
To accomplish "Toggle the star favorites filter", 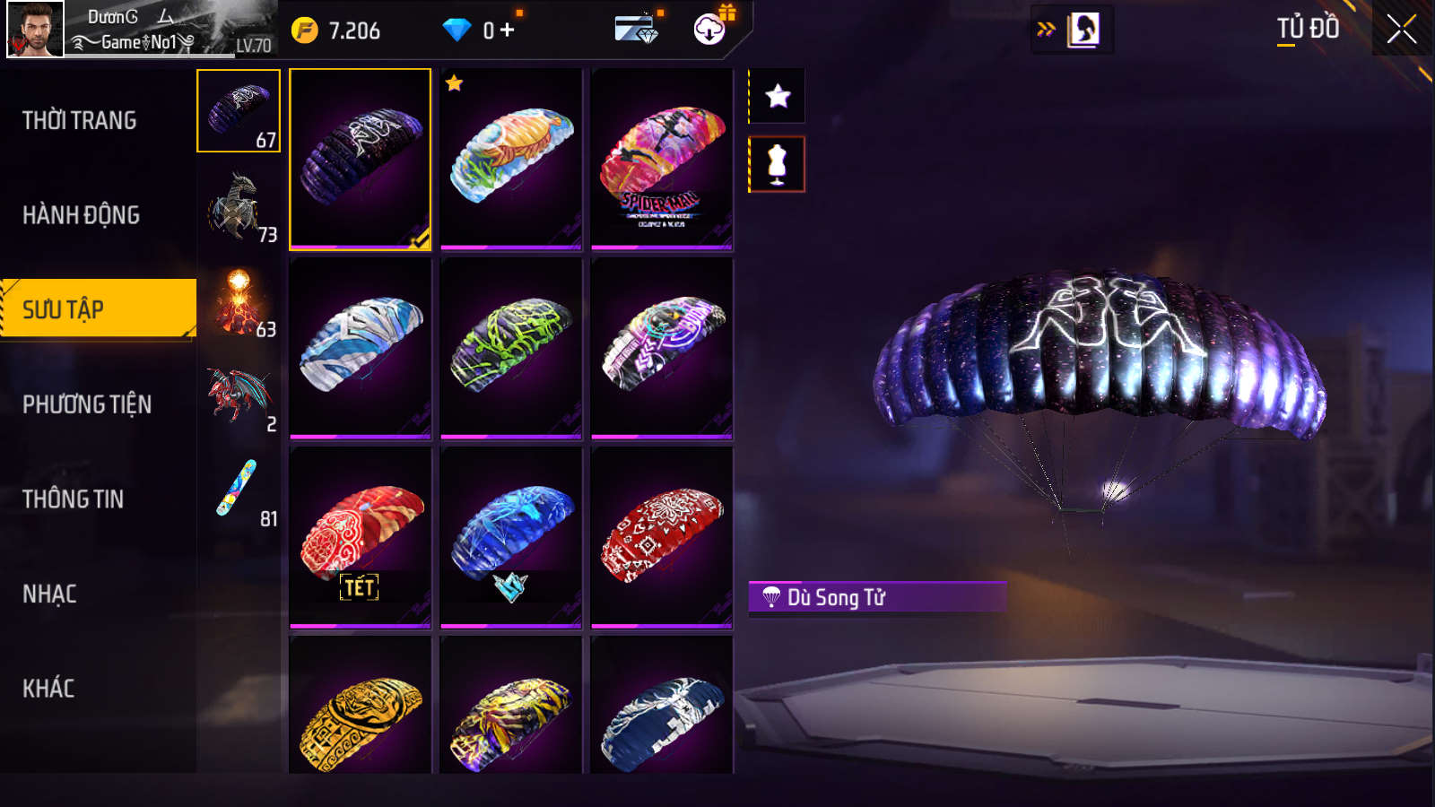I will click(778, 96).
